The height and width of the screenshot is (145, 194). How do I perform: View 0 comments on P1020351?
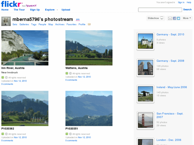pos(71,140)
